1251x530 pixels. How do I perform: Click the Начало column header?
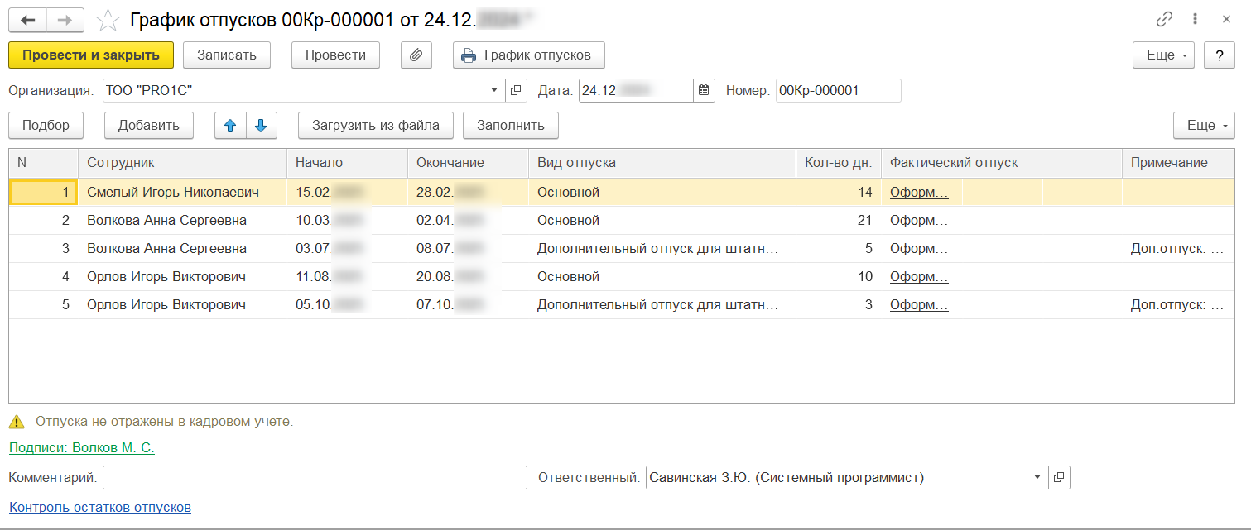347,163
